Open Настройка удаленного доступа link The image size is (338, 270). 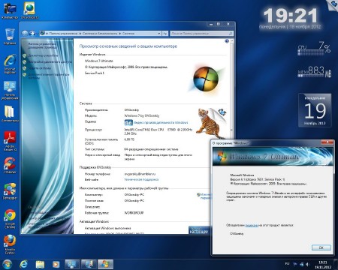[x=50, y=61]
